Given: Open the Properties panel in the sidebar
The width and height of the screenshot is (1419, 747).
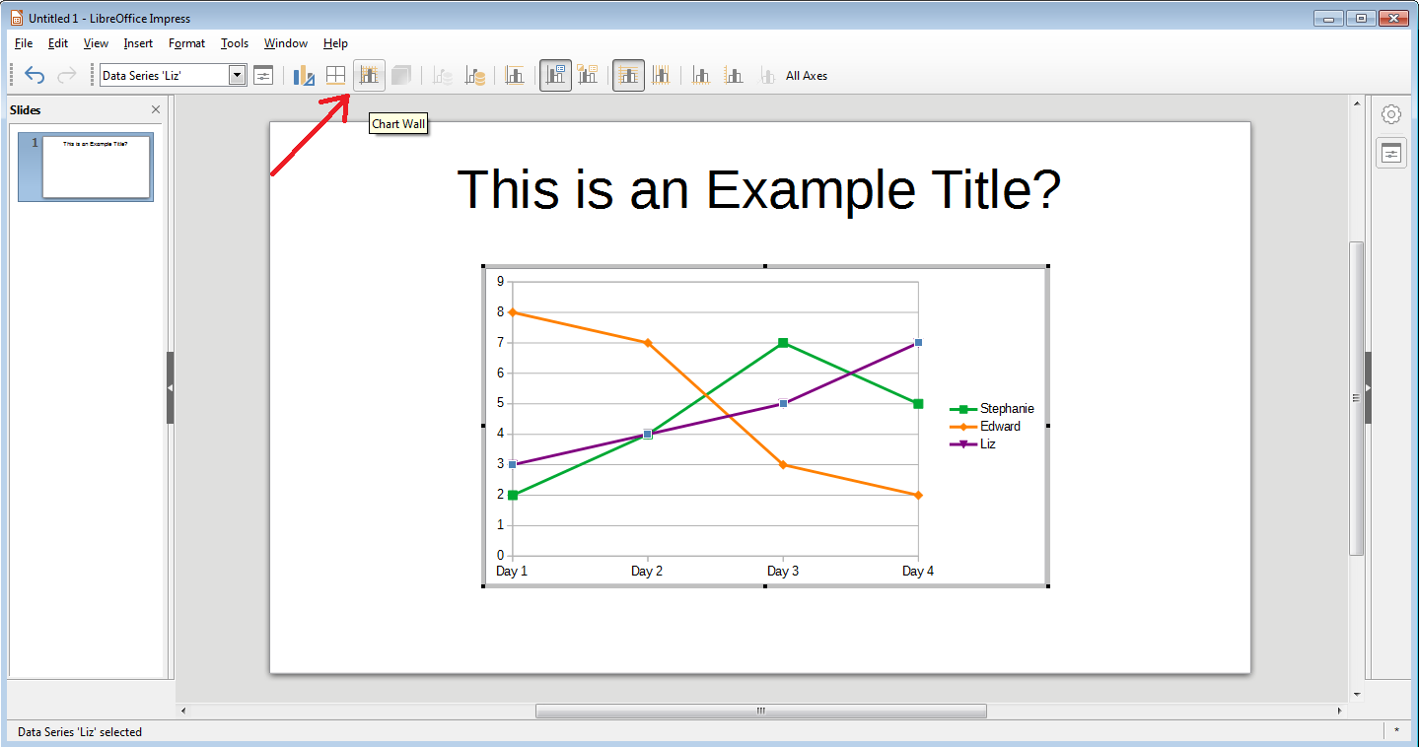Looking at the screenshot, I should click(1390, 153).
